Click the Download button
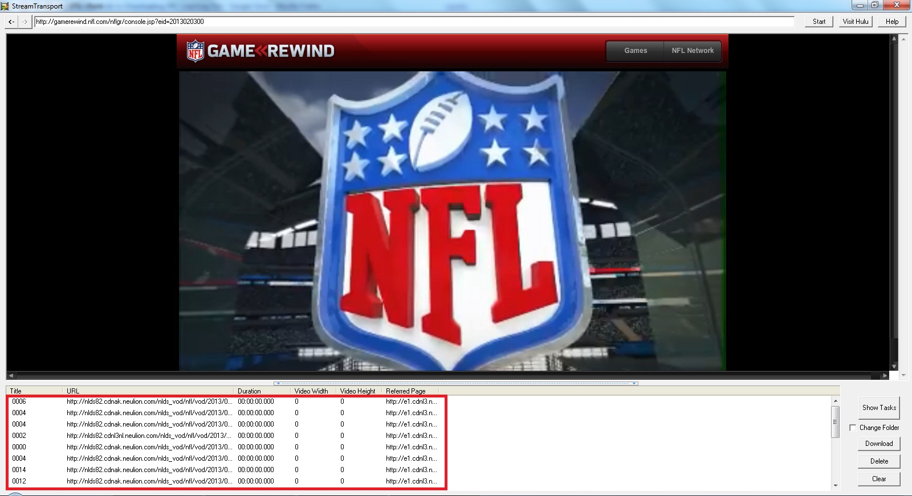Viewport: 912px width, 496px height. [x=879, y=444]
